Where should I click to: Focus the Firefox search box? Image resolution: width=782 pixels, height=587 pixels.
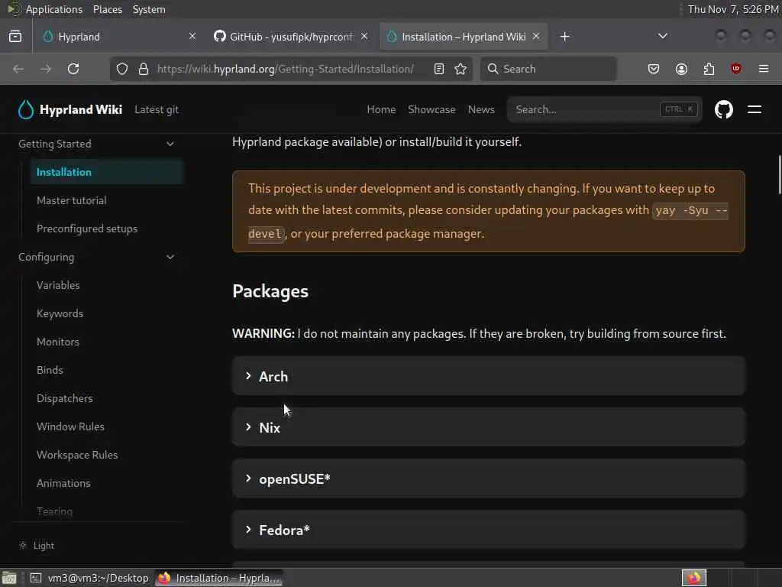pyautogui.click(x=548, y=69)
